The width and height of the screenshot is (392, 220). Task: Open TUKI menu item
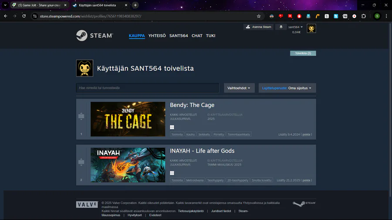coord(210,36)
